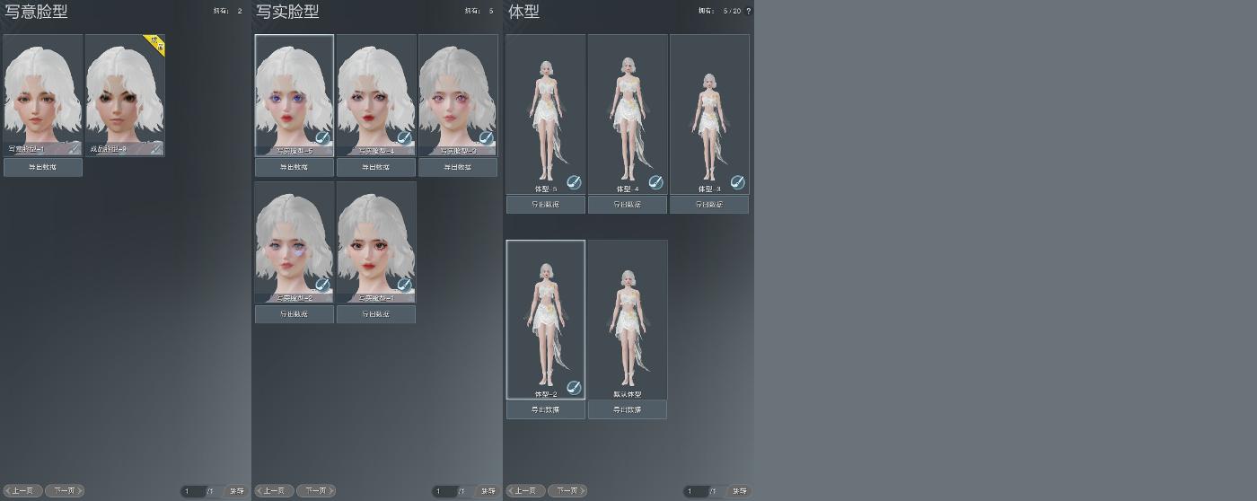Viewport: 1257px width, 501px height.
Task: Click the 跳转 jump button in 写实脸型 panel
Action: pos(488,491)
